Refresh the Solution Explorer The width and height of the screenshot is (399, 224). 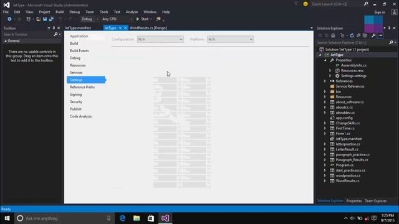coord(352,35)
